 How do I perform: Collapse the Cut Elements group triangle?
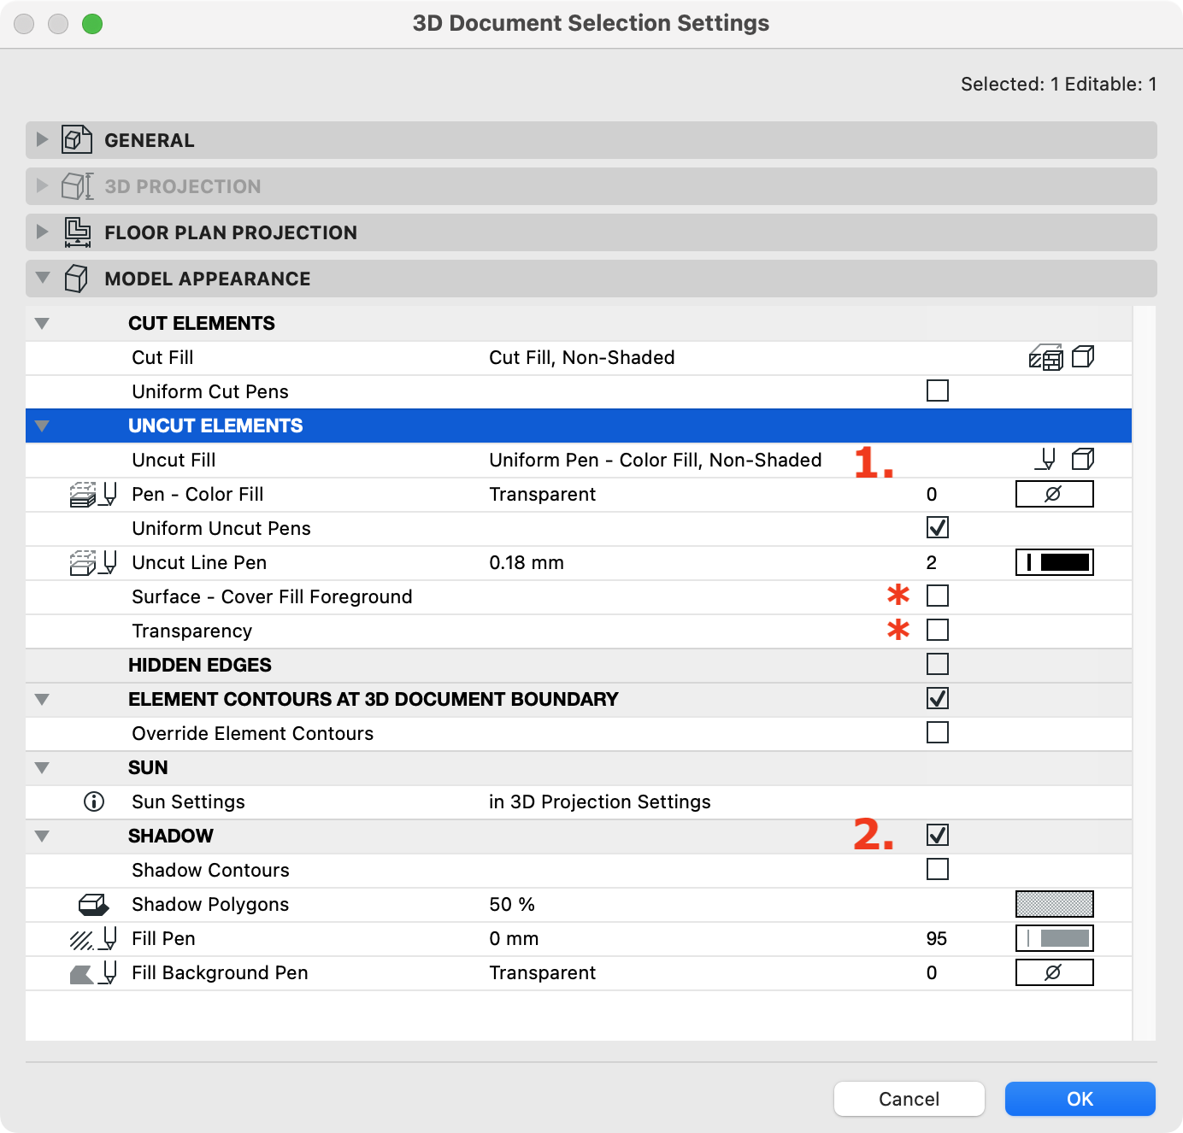pyautogui.click(x=42, y=323)
